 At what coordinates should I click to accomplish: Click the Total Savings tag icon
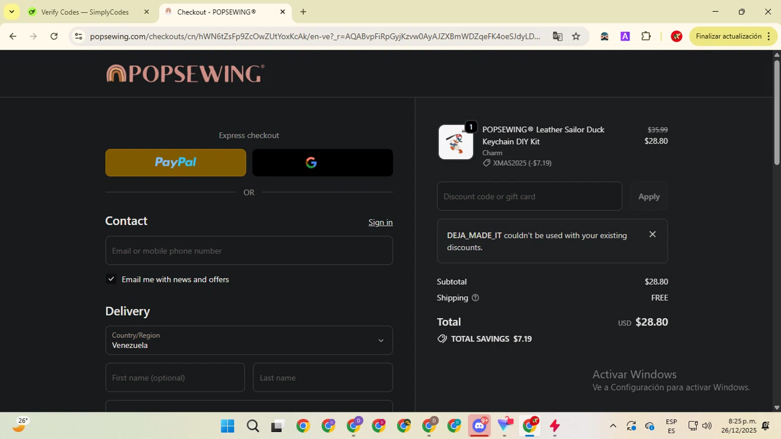442,339
